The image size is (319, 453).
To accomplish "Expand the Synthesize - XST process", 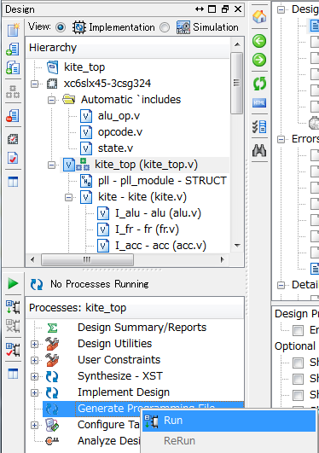I will point(34,376).
